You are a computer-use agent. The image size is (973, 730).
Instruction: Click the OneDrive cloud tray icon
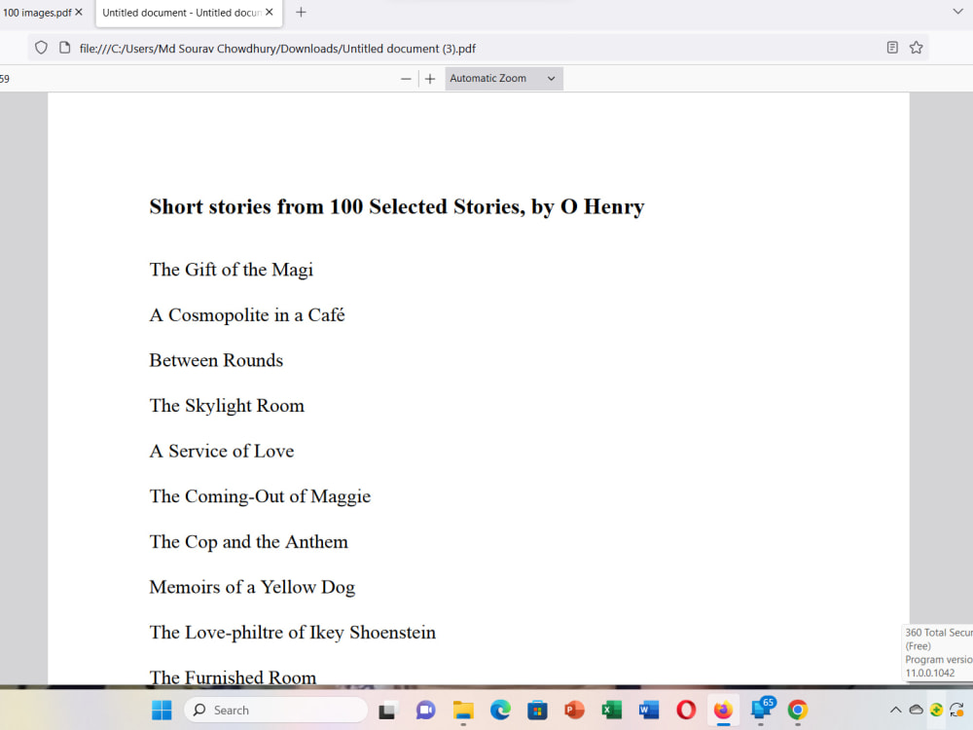pyautogui.click(x=916, y=710)
